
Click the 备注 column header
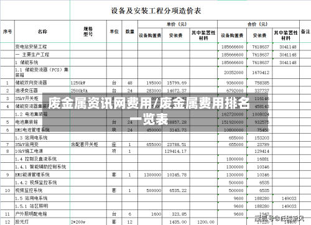pyautogui.click(x=305, y=32)
